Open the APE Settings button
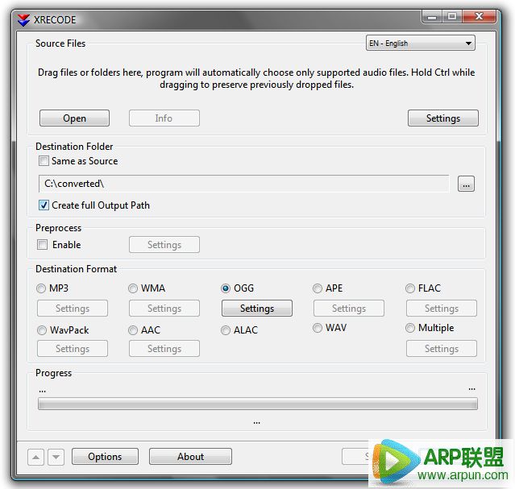 click(349, 309)
